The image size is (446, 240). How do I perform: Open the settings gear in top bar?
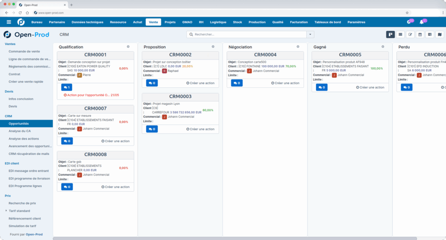pyautogui.click(x=409, y=22)
